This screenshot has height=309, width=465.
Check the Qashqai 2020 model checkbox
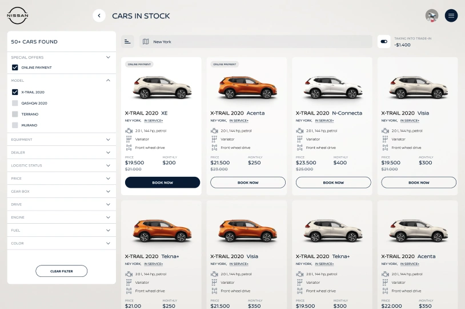[x=15, y=103]
